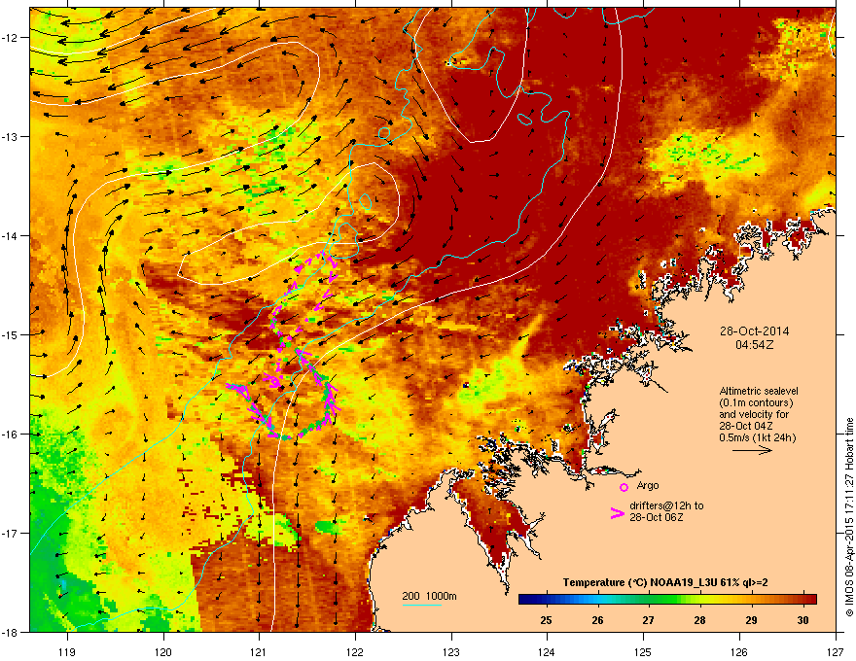Click longitude axis label 119
This screenshot has height=661, width=856.
[67, 651]
